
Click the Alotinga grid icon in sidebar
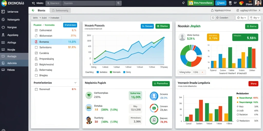3,42
